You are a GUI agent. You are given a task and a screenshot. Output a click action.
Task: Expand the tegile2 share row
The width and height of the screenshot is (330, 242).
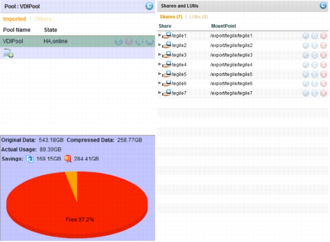(x=160, y=45)
